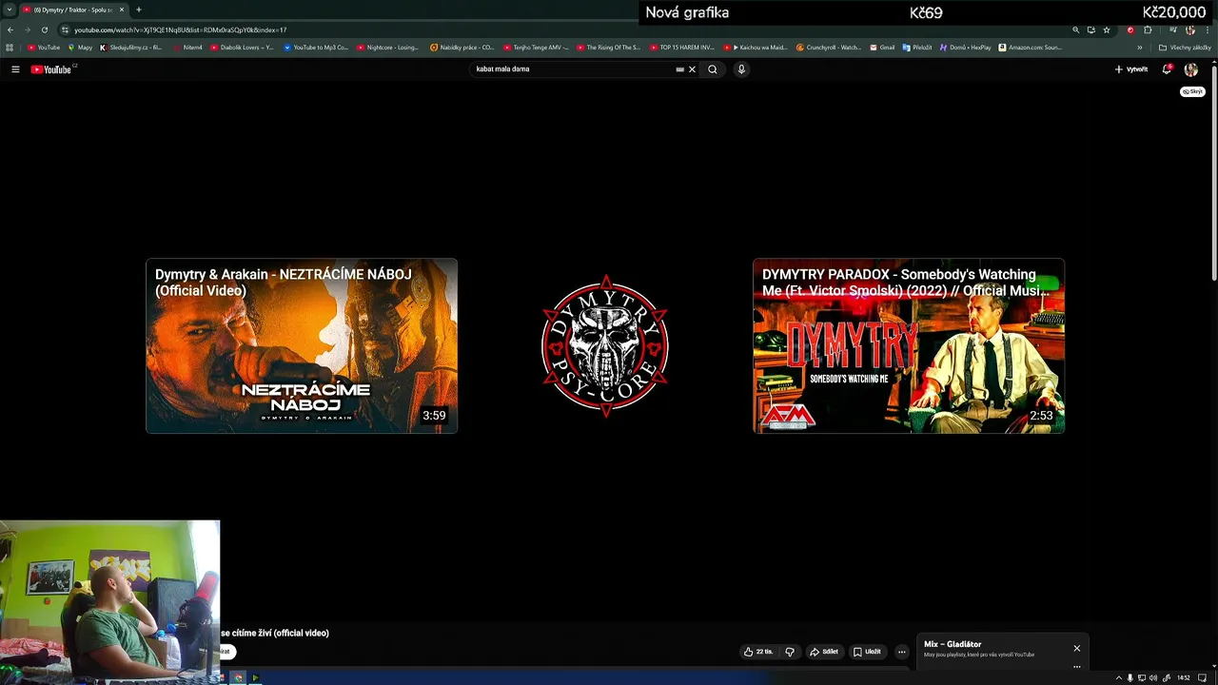The image size is (1218, 685).
Task: Click the Mix – Gladiátor playlist title
Action: tap(953, 644)
